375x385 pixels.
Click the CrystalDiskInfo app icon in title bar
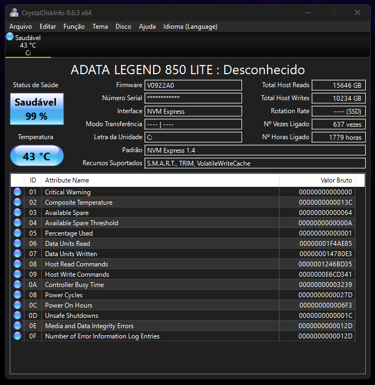[x=14, y=12]
